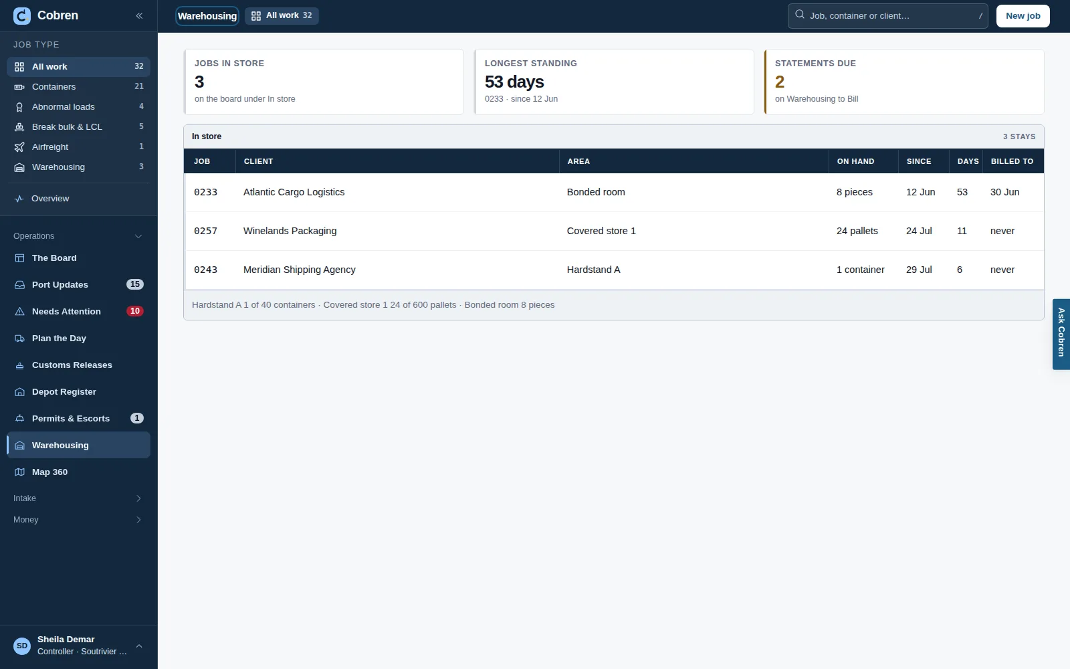Click the Overview pulse icon
The width and height of the screenshot is (1070, 669).
(x=19, y=199)
